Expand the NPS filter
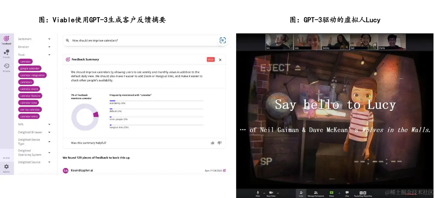Viewport: 436px width, 198px height. tap(49, 124)
